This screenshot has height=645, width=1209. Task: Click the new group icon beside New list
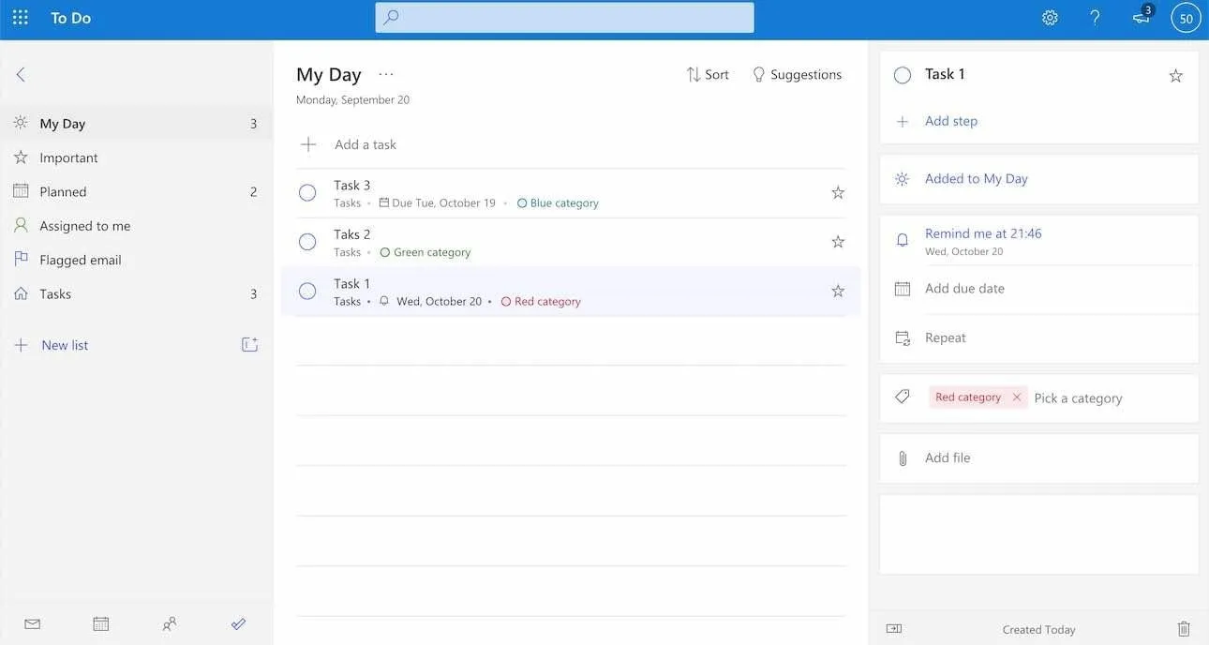tap(249, 345)
